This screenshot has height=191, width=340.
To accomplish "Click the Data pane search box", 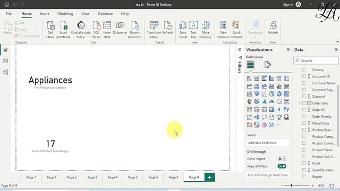I will (316, 60).
